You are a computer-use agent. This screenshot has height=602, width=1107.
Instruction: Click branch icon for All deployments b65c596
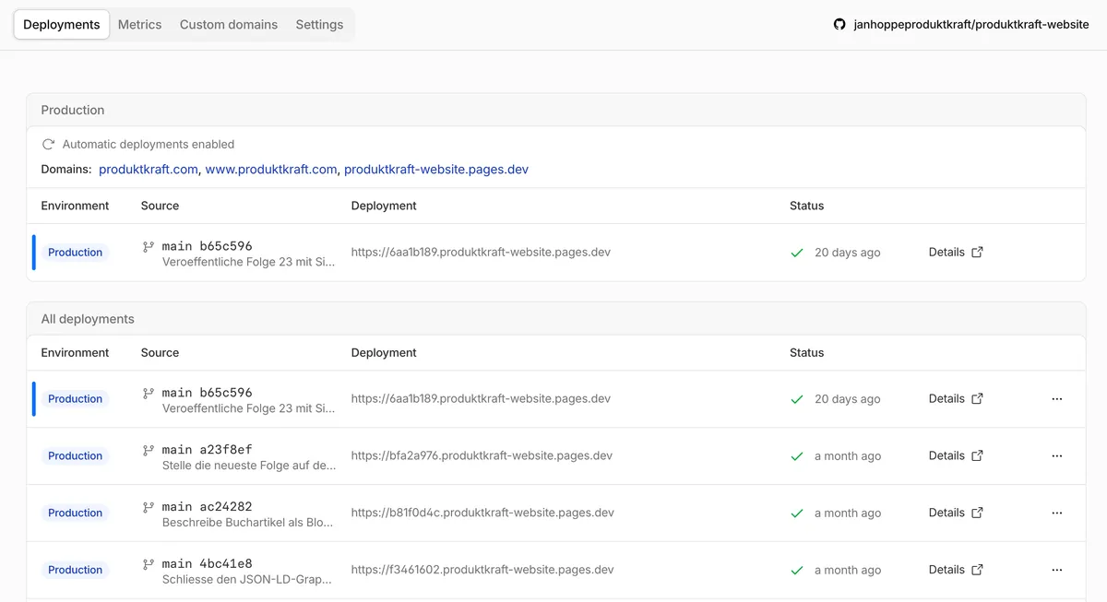point(148,394)
